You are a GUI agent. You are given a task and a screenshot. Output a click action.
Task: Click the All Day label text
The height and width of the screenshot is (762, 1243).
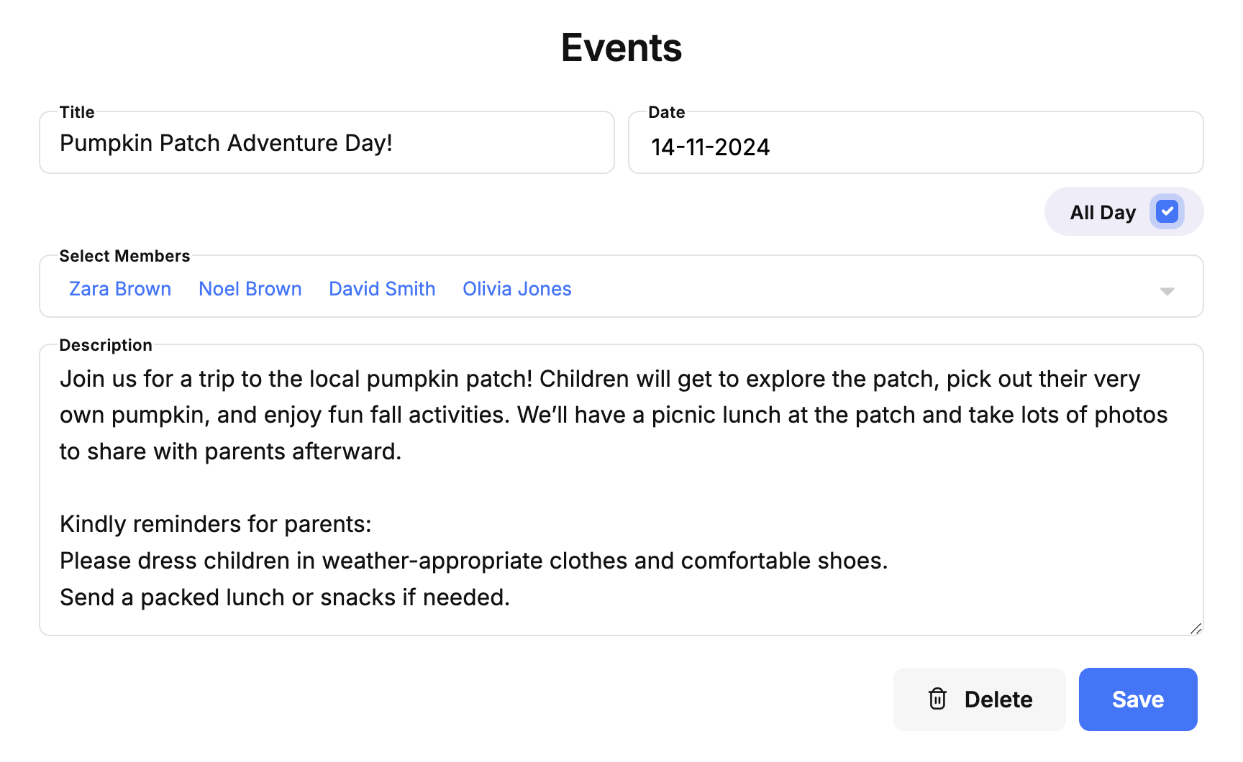click(1103, 212)
